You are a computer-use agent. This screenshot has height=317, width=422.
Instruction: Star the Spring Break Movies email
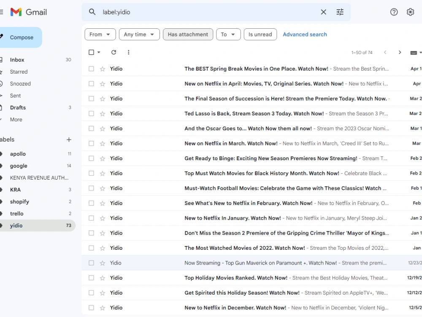pos(103,69)
